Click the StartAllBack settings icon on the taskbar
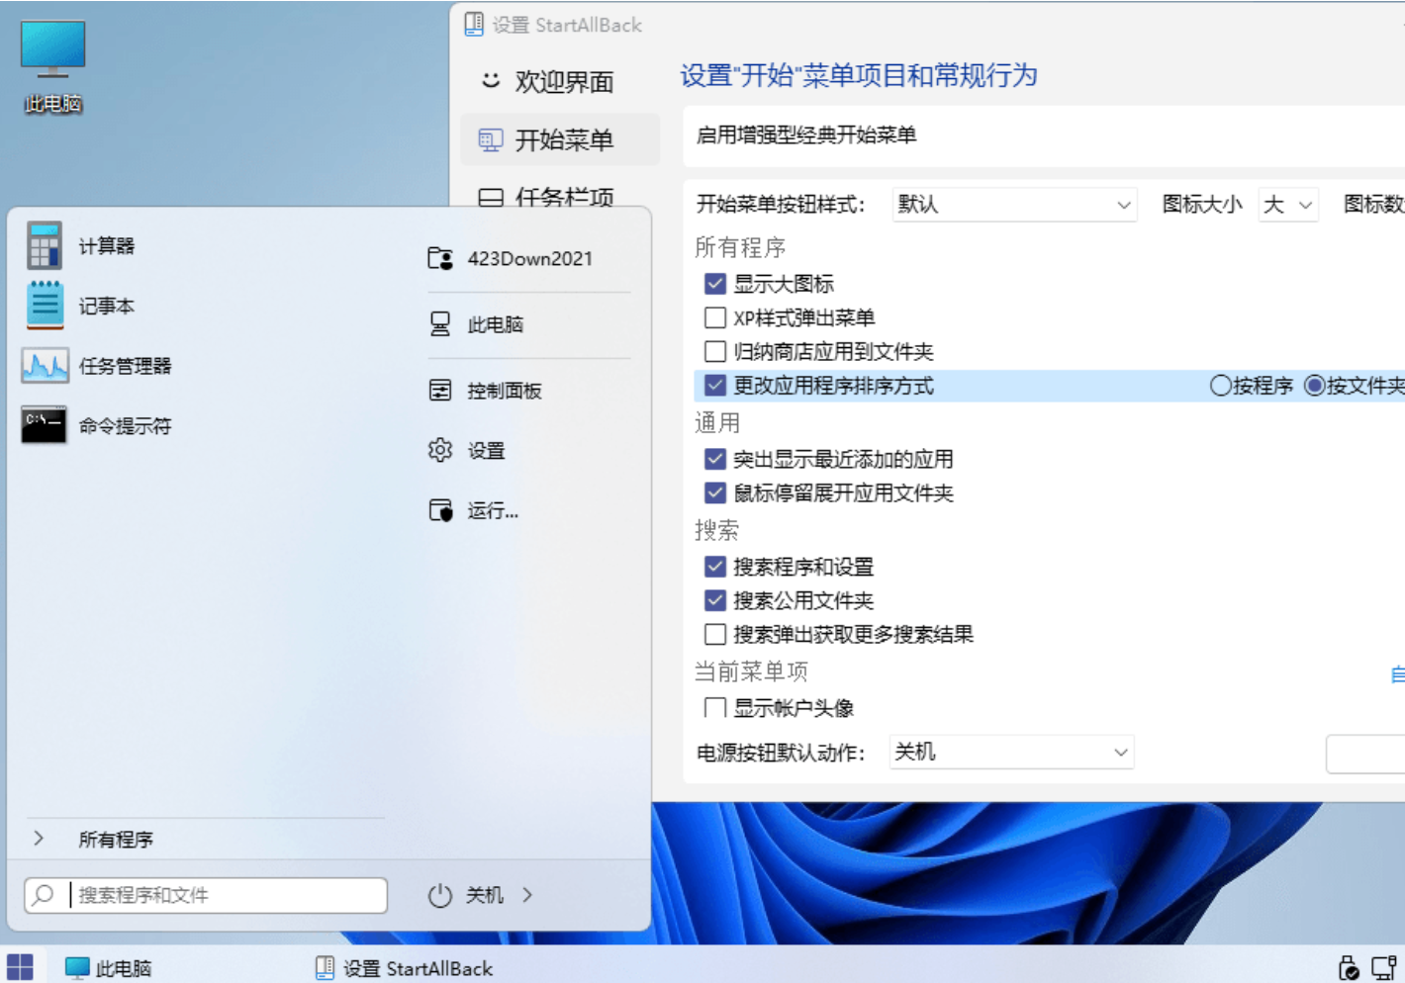1405x983 pixels. point(325,968)
